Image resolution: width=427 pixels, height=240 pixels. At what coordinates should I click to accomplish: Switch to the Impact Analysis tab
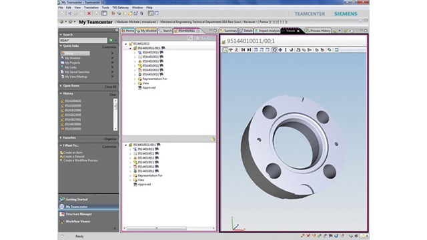click(267, 31)
